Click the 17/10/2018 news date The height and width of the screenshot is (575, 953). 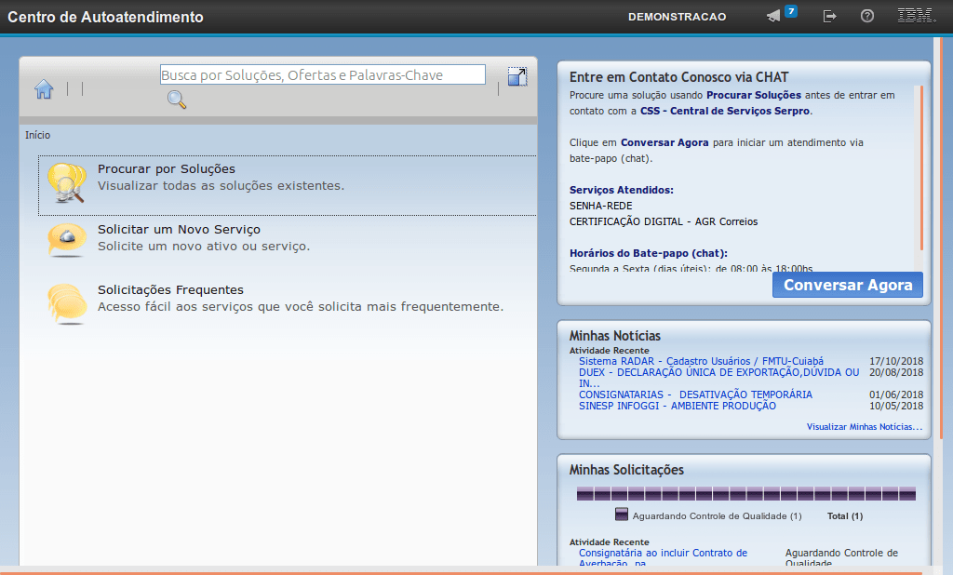896,361
